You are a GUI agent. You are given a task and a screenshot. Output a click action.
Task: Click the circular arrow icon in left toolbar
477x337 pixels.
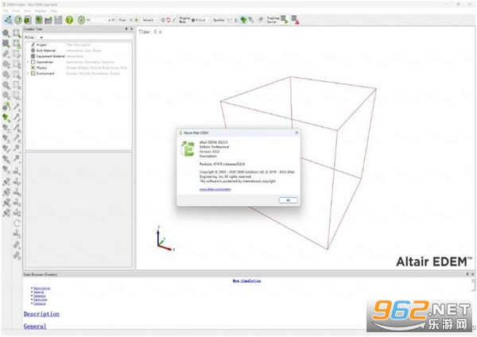(17, 223)
